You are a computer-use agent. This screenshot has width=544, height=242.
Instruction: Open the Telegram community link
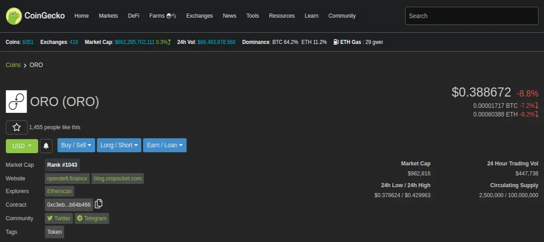pos(92,218)
